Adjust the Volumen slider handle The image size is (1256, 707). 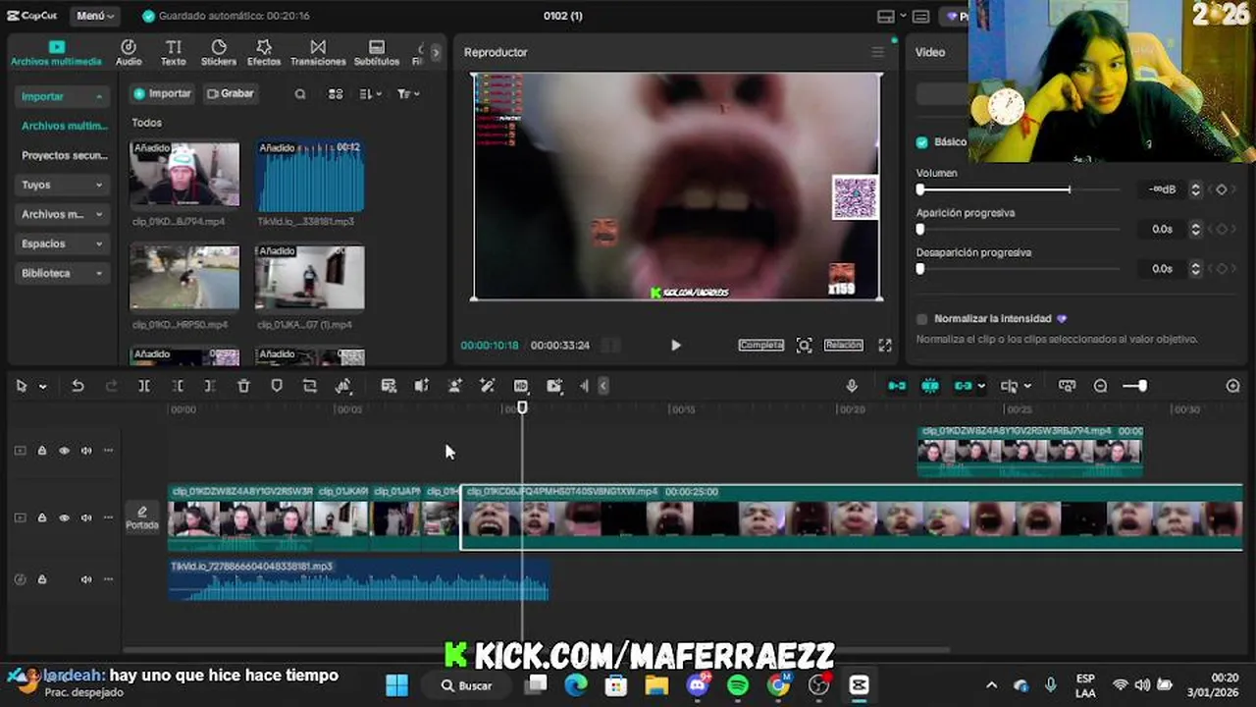[920, 190]
